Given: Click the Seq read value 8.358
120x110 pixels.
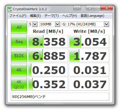Looking at the screenshot, I should [48, 41].
